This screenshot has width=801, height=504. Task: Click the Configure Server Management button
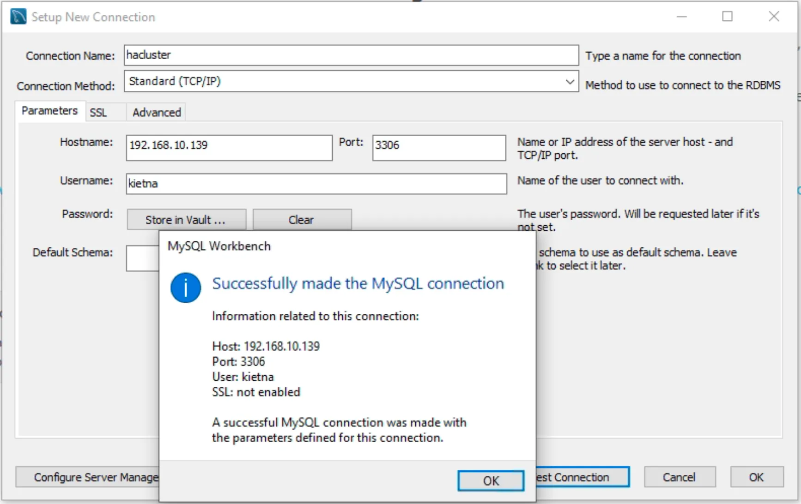tap(88, 477)
